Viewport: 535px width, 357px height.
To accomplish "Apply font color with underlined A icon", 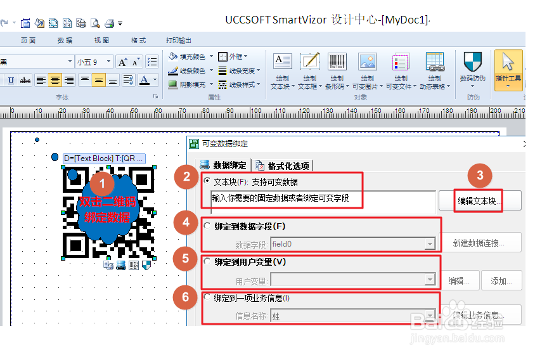I will point(145,80).
